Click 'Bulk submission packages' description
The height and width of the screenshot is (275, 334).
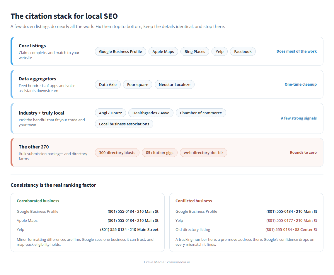pyautogui.click(x=53, y=156)
